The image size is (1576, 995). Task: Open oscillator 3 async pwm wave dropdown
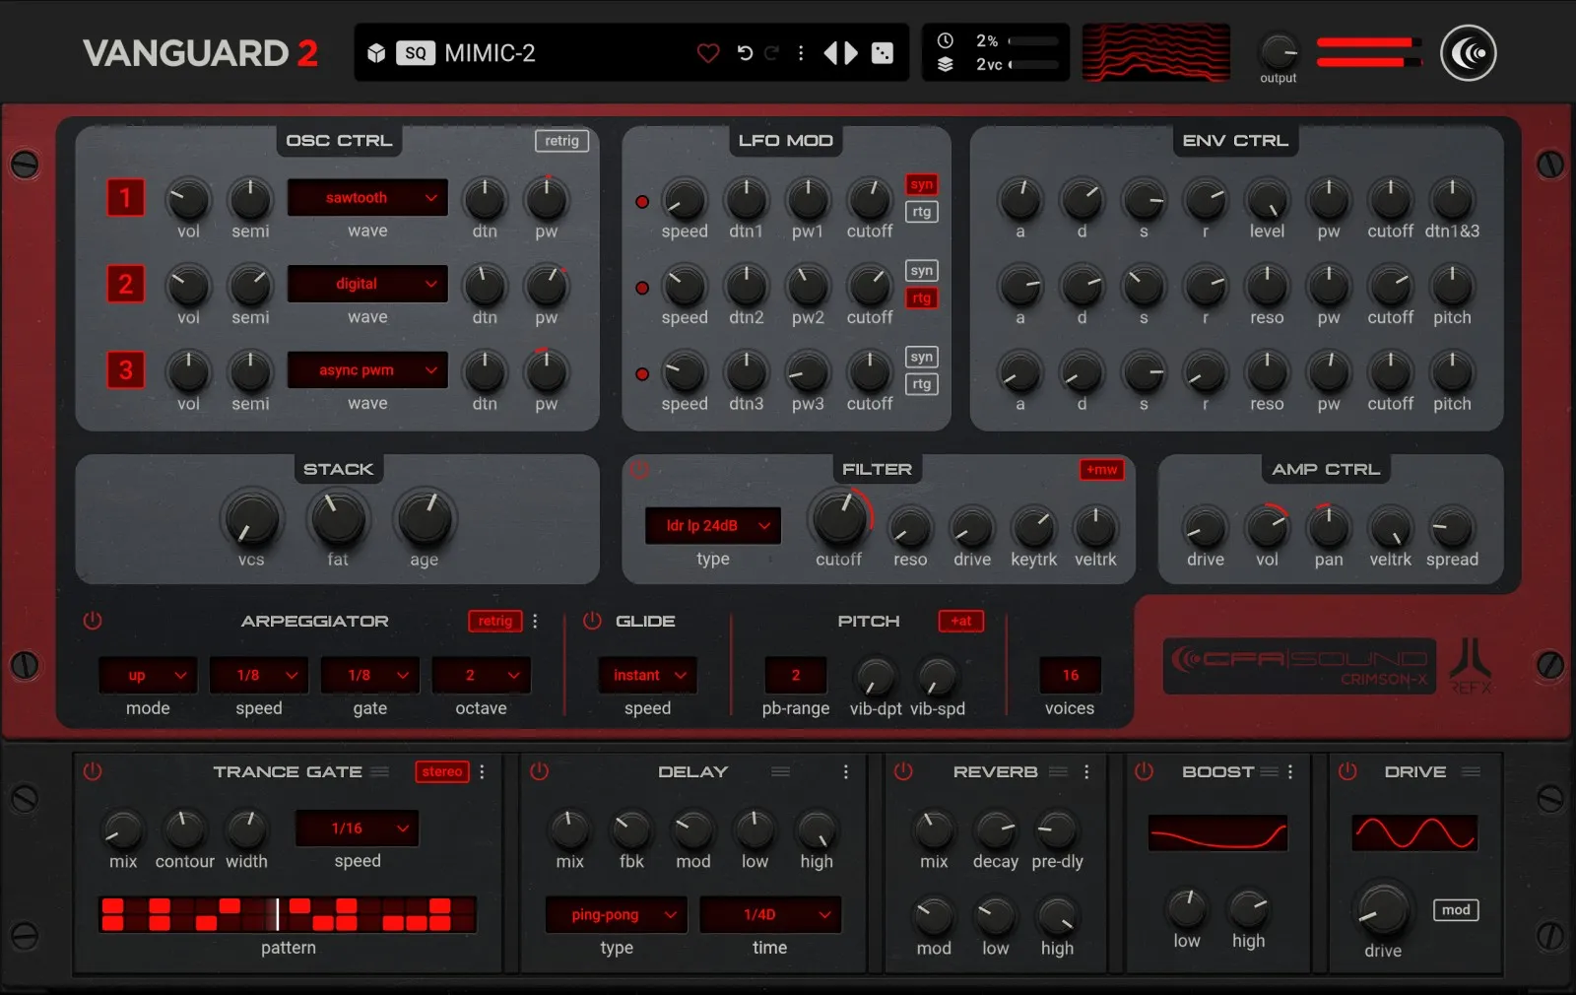pyautogui.click(x=367, y=370)
